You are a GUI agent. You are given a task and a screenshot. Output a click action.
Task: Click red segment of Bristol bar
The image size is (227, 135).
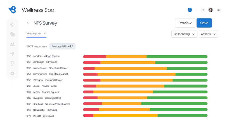pyautogui.click(x=90, y=86)
